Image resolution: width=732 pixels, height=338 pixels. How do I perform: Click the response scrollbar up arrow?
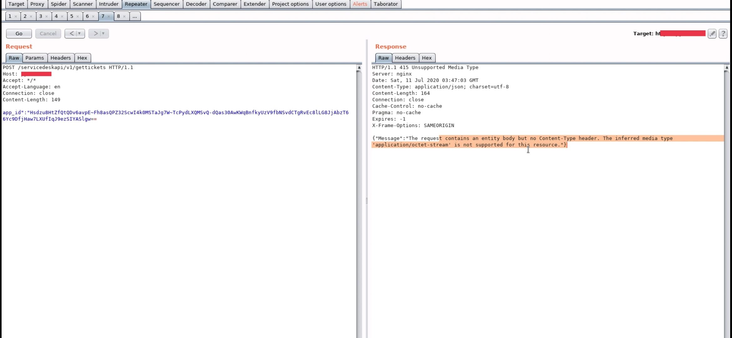coord(727,68)
